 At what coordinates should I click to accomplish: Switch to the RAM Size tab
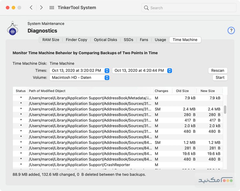[x=50, y=40]
